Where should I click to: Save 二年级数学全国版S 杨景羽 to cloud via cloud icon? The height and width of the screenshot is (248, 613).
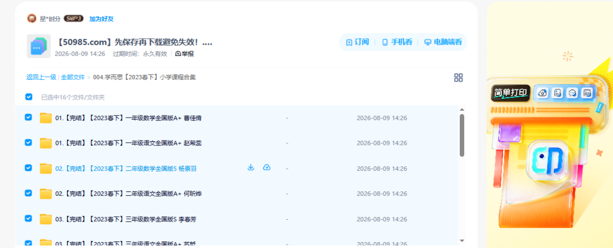(267, 168)
